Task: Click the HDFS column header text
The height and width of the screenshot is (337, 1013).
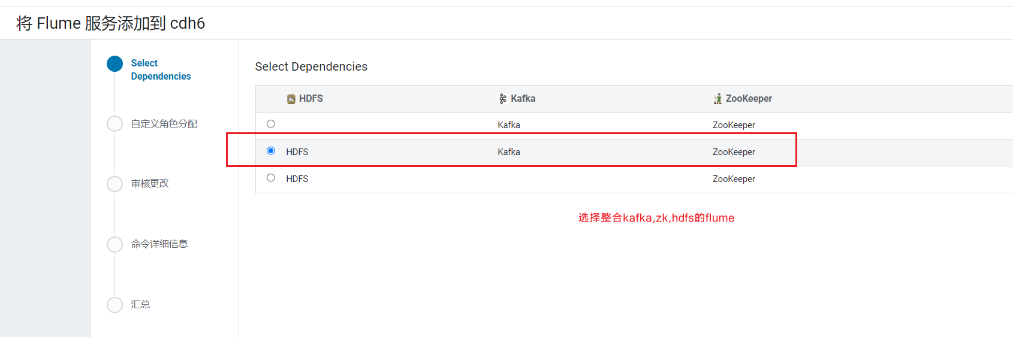Action: pyautogui.click(x=311, y=99)
